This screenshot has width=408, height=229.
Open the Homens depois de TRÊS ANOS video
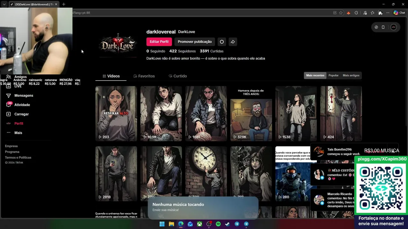(251, 114)
